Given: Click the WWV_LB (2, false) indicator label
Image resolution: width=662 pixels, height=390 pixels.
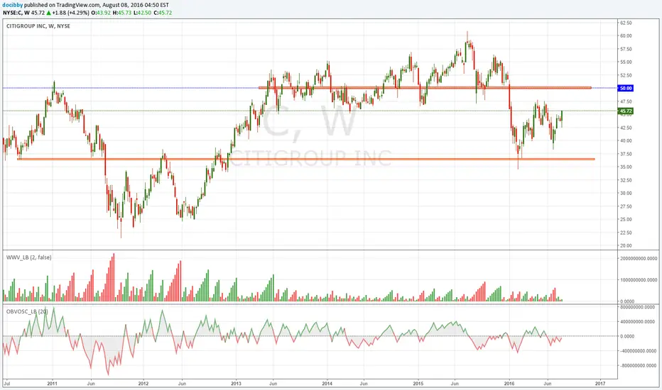Looking at the screenshot, I should point(28,257).
